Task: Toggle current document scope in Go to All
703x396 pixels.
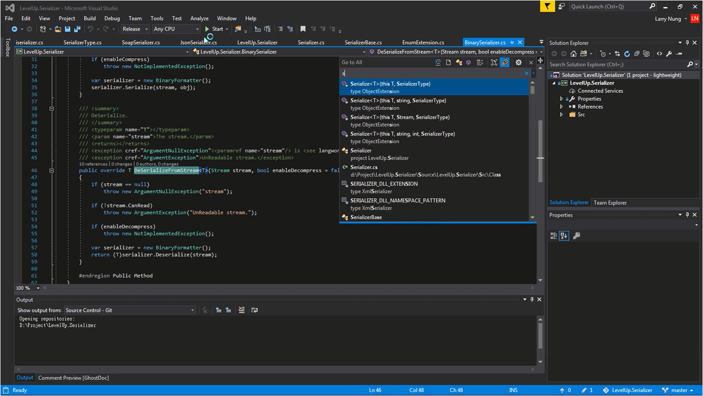Action: click(x=494, y=63)
